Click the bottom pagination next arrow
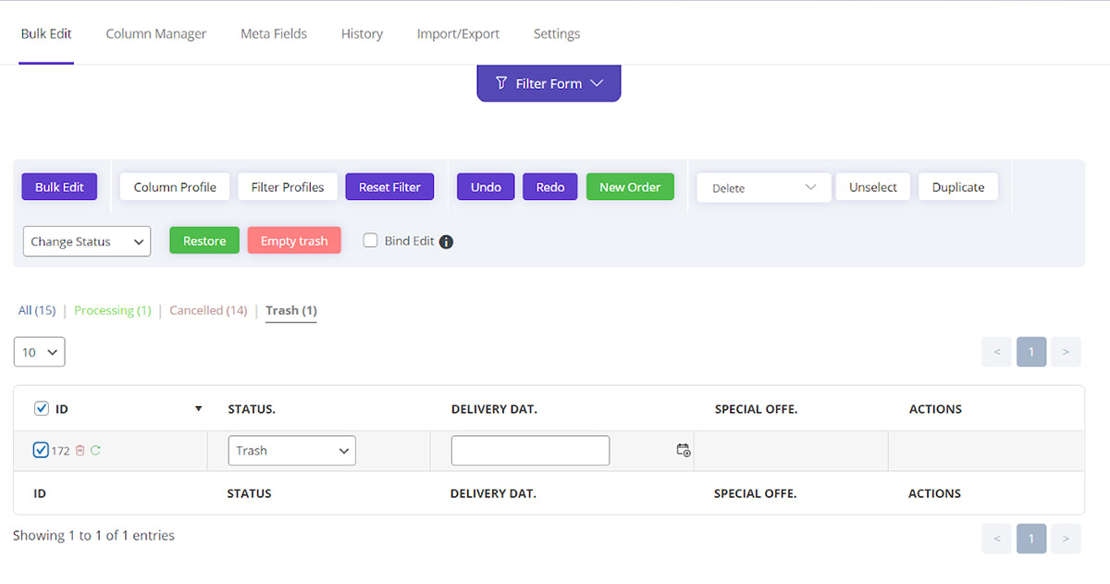Screen dimensions: 1110x584 [x=1066, y=539]
